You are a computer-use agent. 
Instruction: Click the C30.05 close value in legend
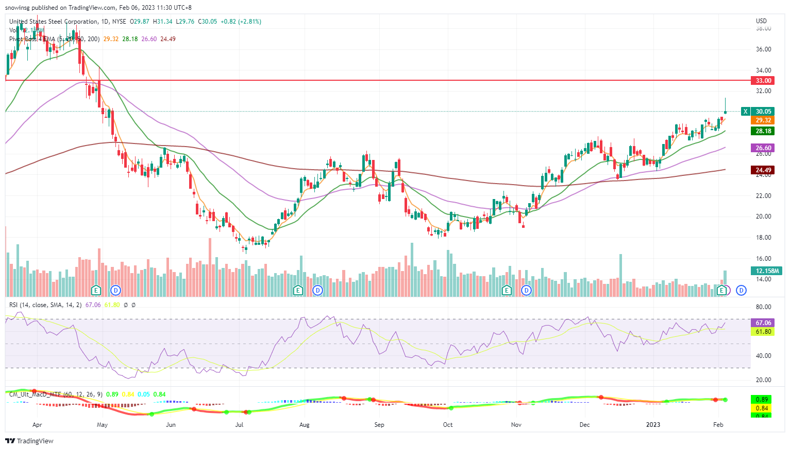(x=208, y=22)
